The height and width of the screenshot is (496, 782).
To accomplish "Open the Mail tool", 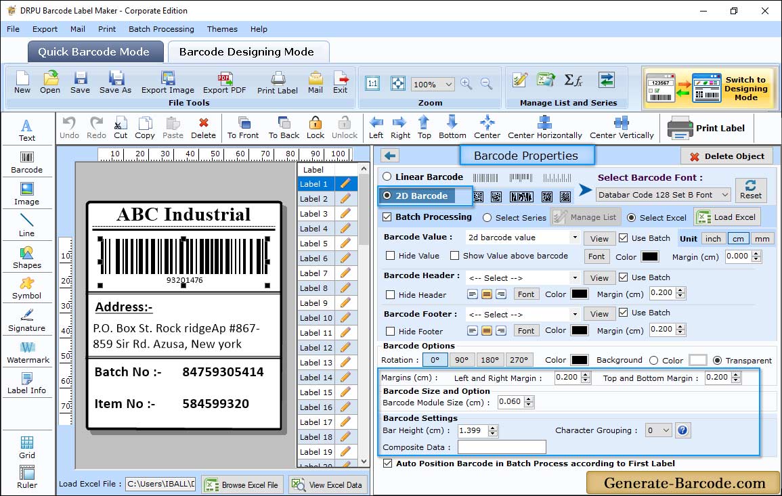I will pyautogui.click(x=316, y=83).
